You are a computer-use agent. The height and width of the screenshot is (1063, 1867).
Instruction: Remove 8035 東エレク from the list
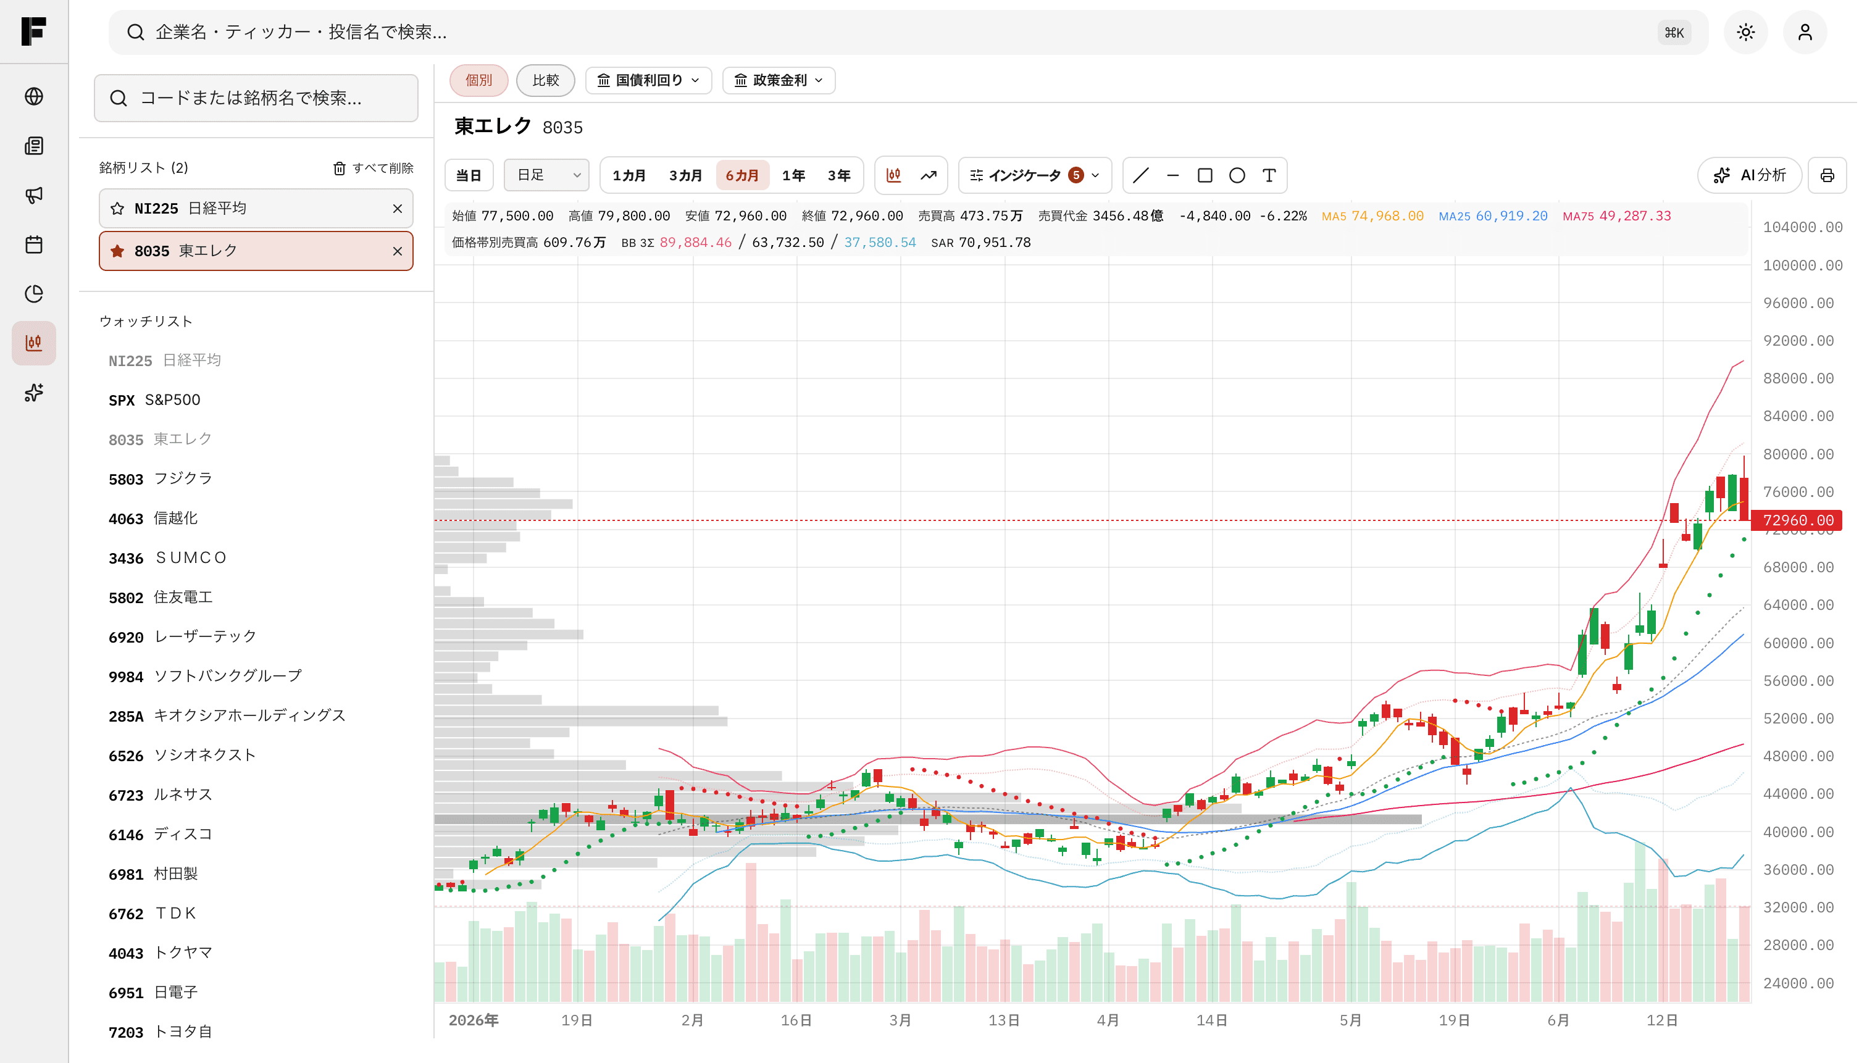(x=397, y=251)
